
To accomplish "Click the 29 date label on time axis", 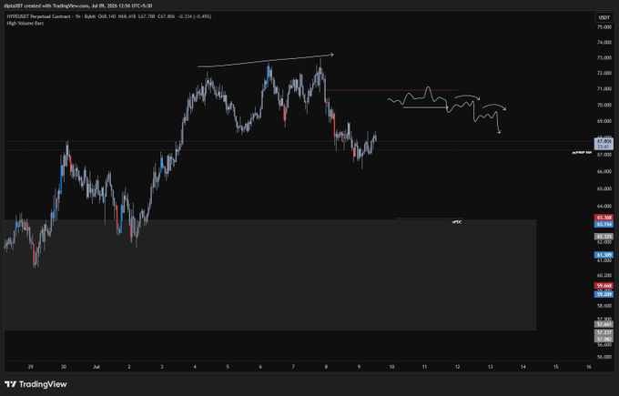I will (x=31, y=367).
